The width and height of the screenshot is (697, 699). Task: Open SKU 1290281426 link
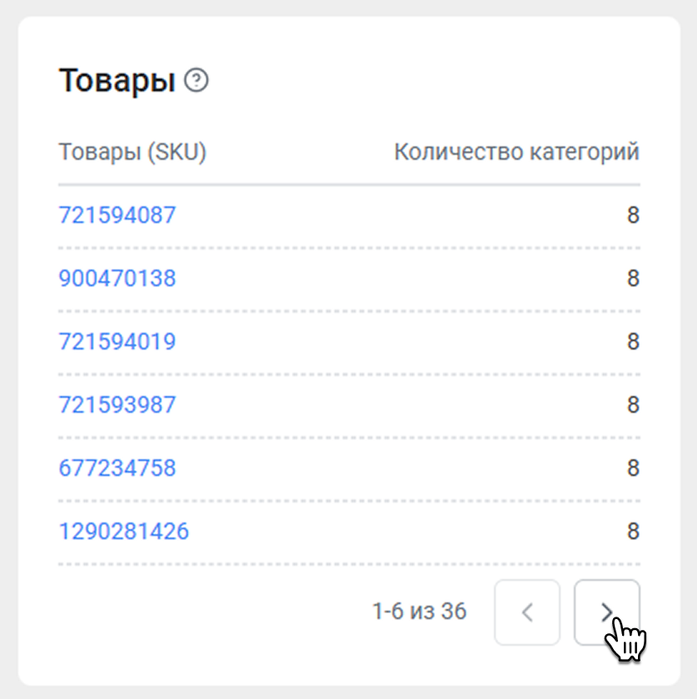(124, 531)
